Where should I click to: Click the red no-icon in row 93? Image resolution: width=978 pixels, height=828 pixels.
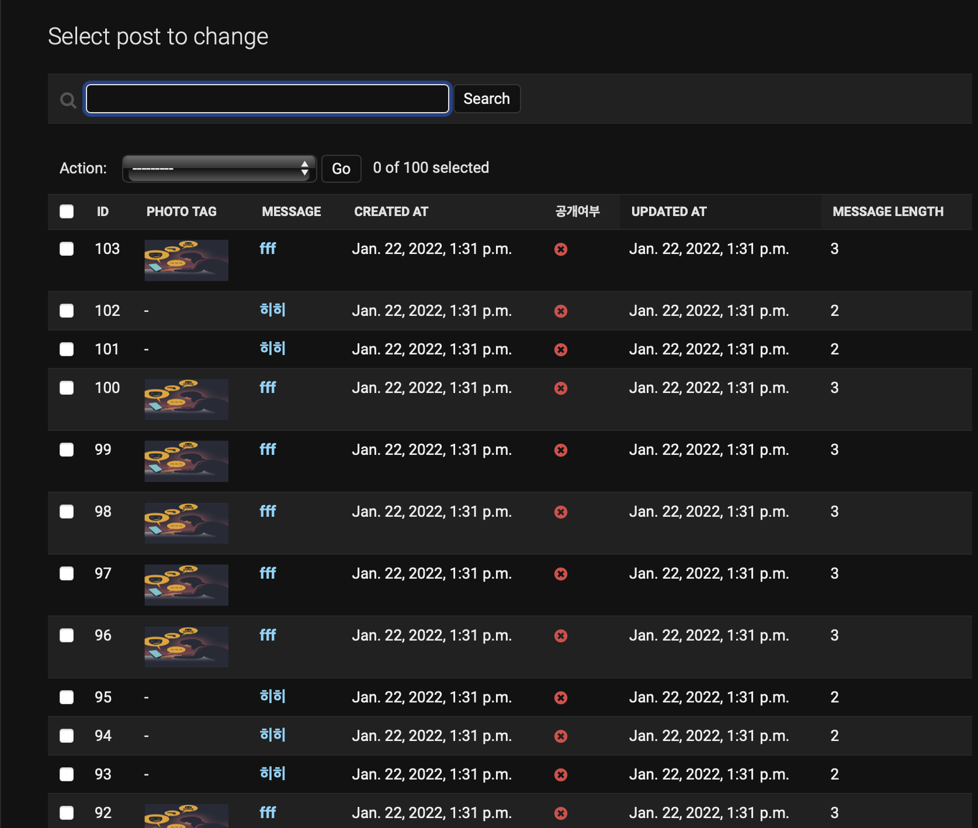[561, 775]
